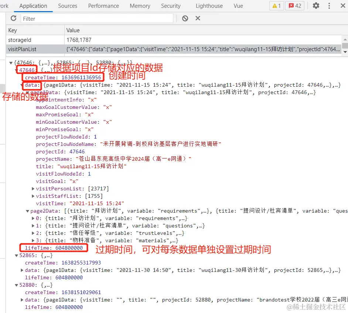348x313 pixels.
Task: Collapse the 52865 object node
Action: point(16,256)
